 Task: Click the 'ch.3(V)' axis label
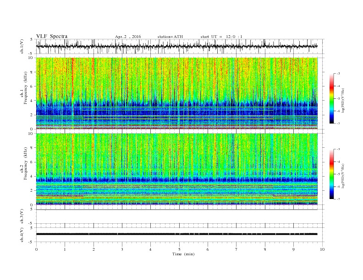click(x=22, y=216)
